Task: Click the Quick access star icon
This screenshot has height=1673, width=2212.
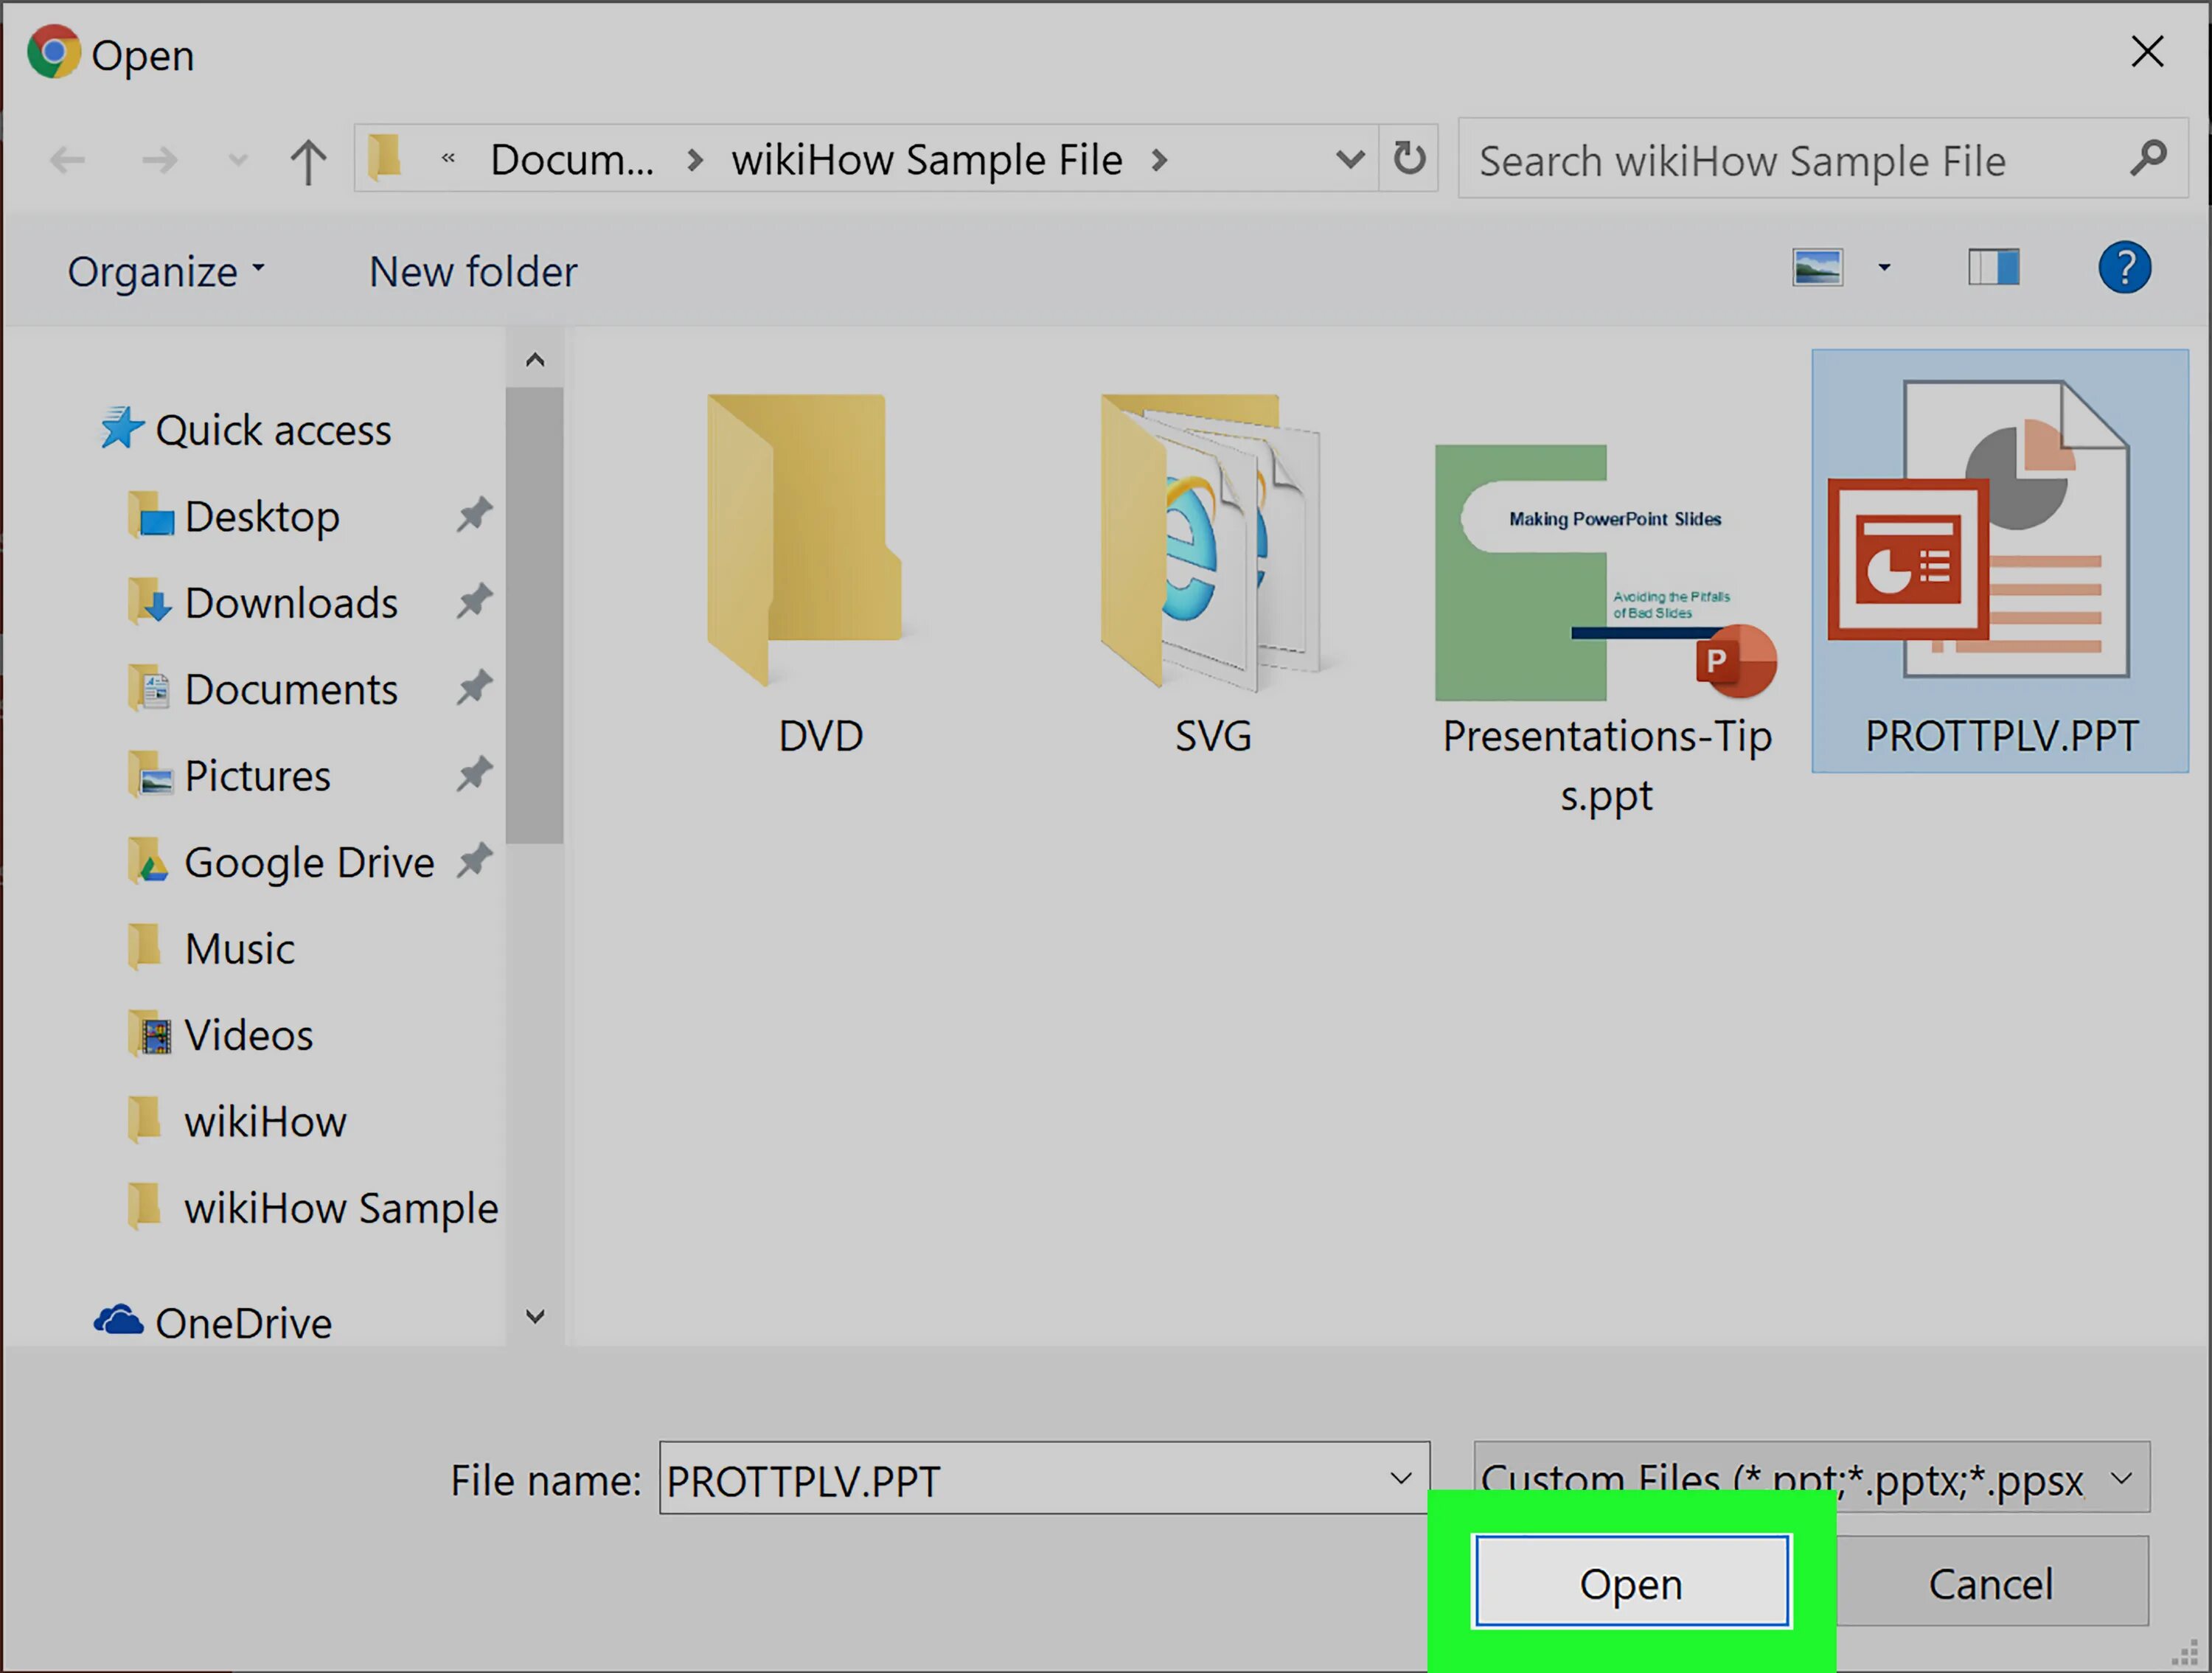Action: pos(121,427)
